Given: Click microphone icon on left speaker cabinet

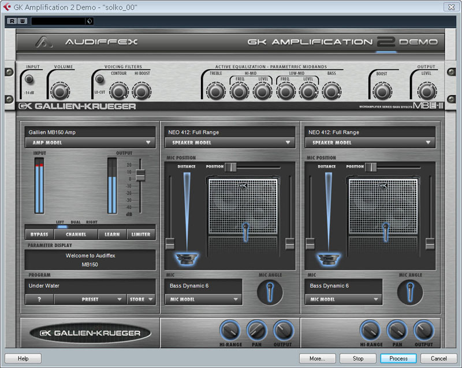Looking at the screenshot, I should (x=245, y=232).
